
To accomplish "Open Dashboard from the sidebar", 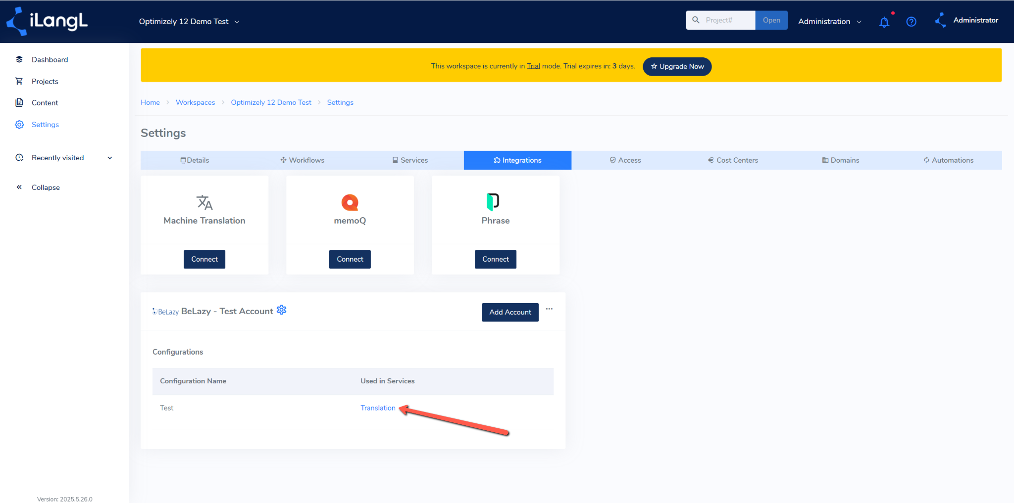I will click(x=50, y=59).
